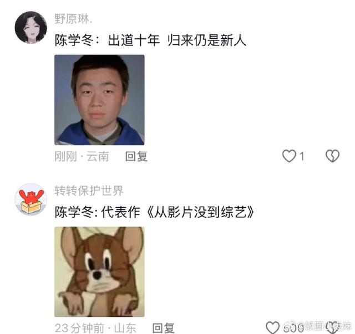Viewport: 355px width, 334px height.
Task: Click like count on second comment
Action: [293, 327]
